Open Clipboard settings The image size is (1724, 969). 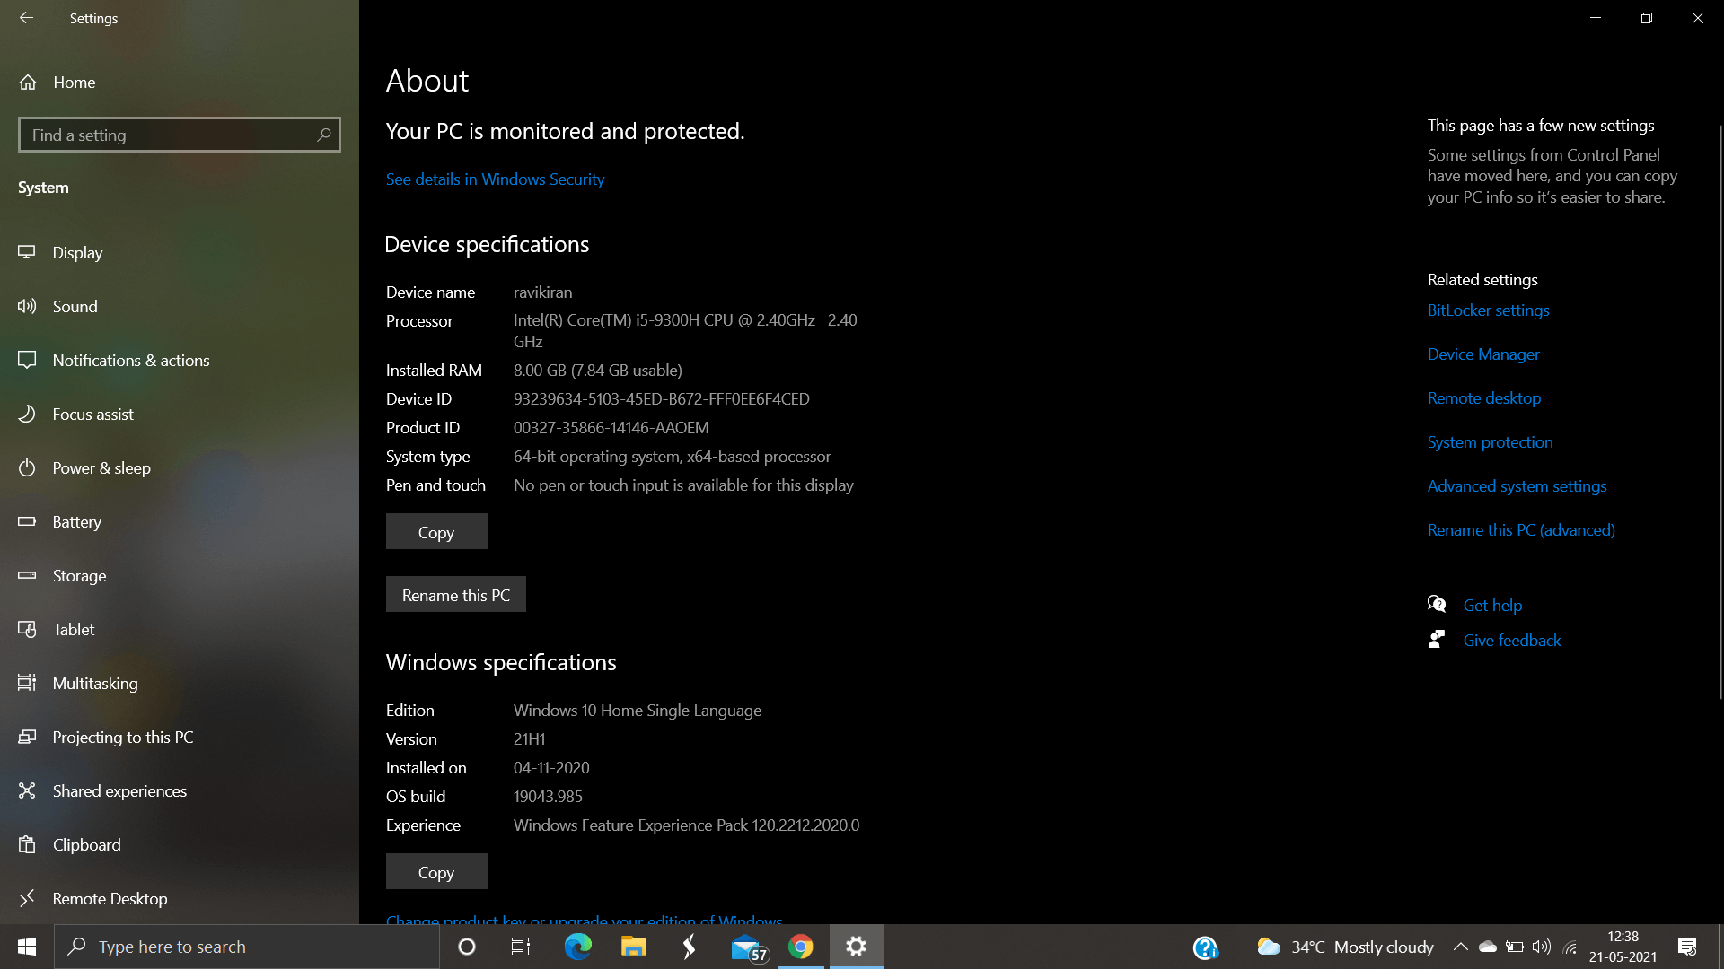pos(180,844)
